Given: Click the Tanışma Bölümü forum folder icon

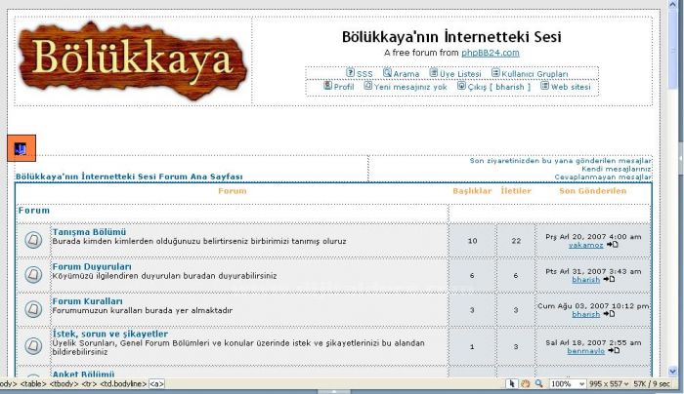Looking at the screenshot, I should click(33, 240).
